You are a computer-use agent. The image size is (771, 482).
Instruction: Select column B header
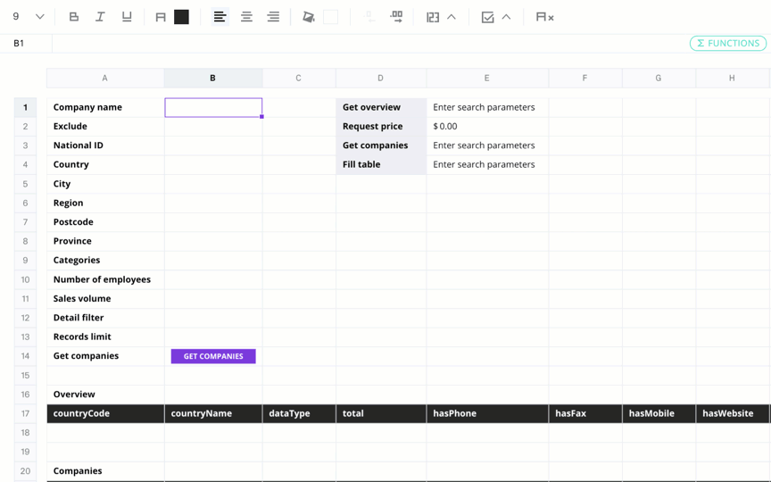tap(213, 78)
